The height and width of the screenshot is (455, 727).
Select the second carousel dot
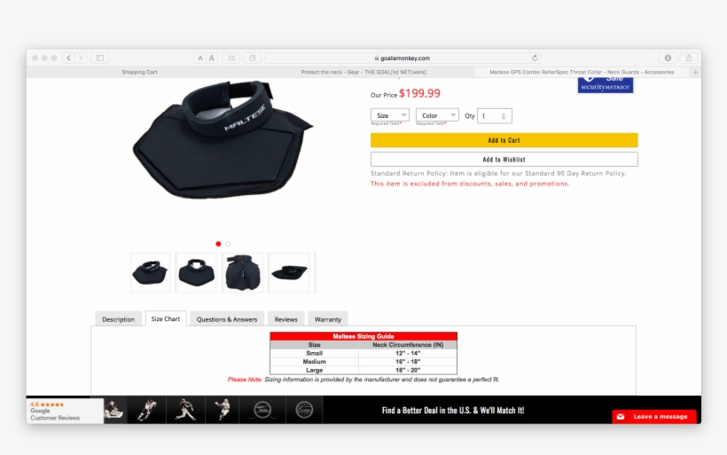pos(228,244)
